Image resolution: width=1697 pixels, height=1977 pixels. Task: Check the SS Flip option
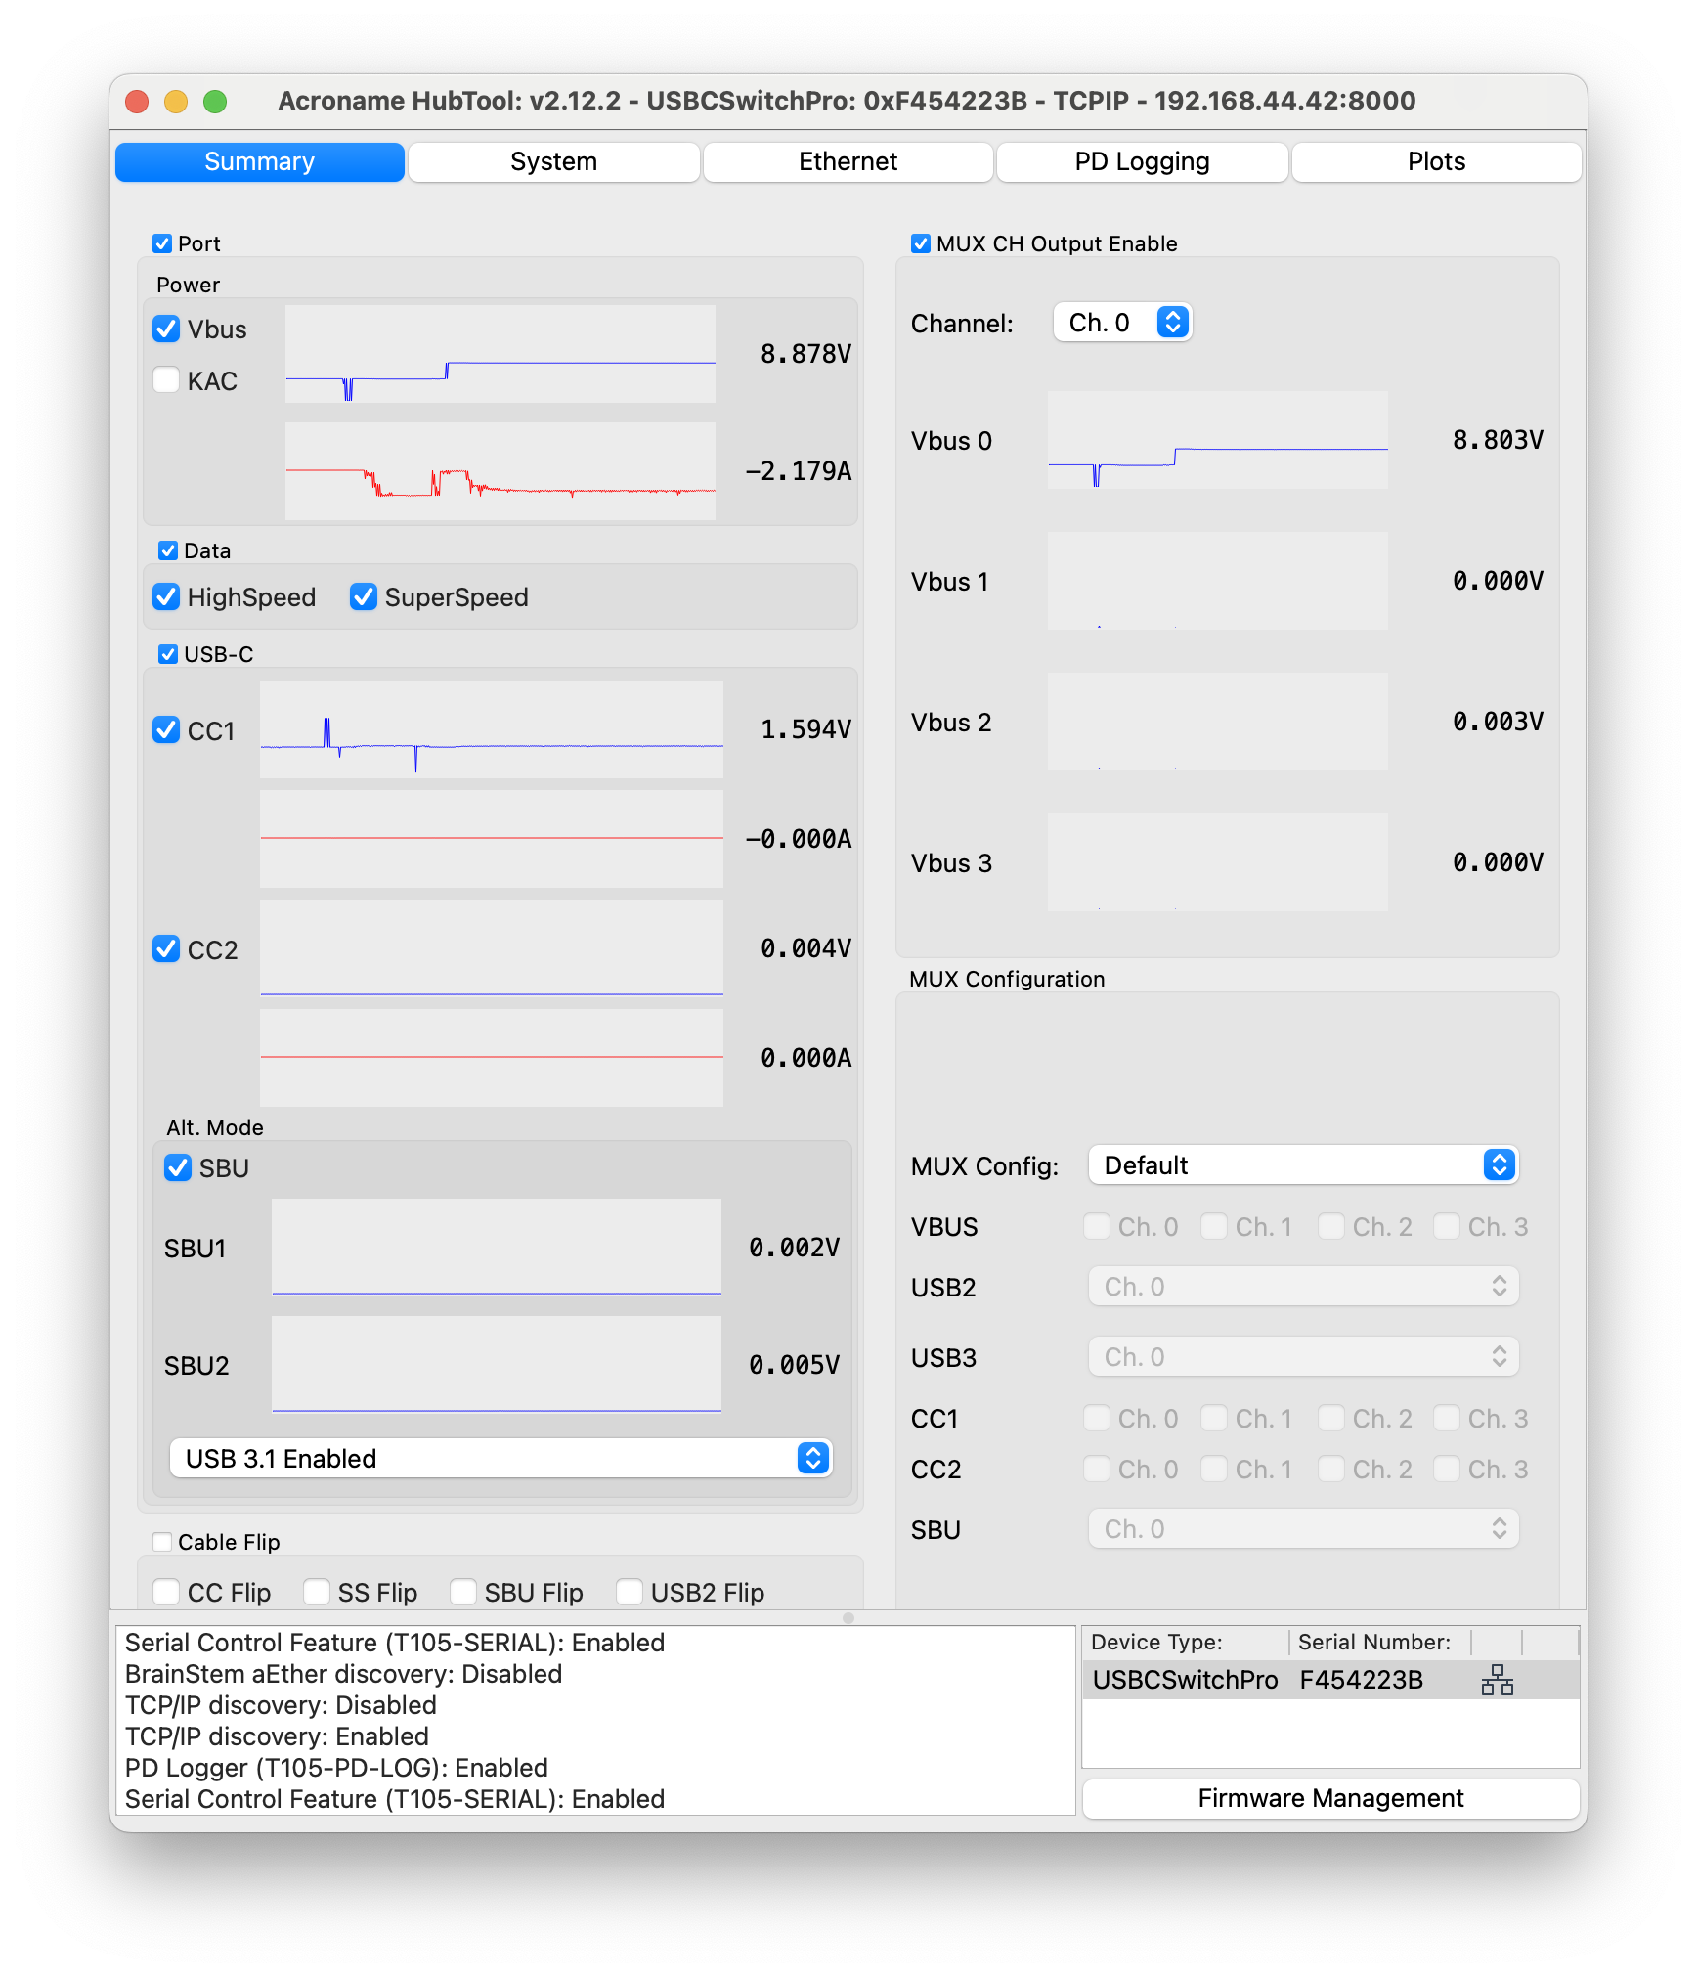pos(316,1592)
